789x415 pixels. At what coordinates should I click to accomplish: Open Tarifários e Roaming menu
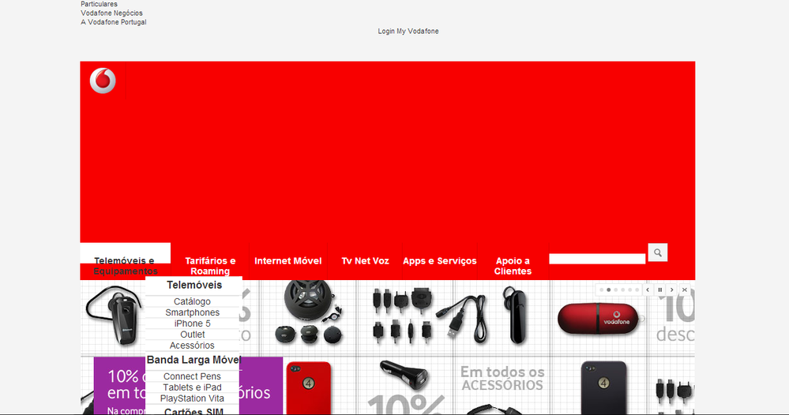(x=210, y=266)
